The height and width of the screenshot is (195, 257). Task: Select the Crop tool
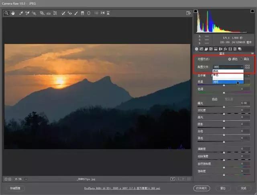pyautogui.click(x=42, y=13)
